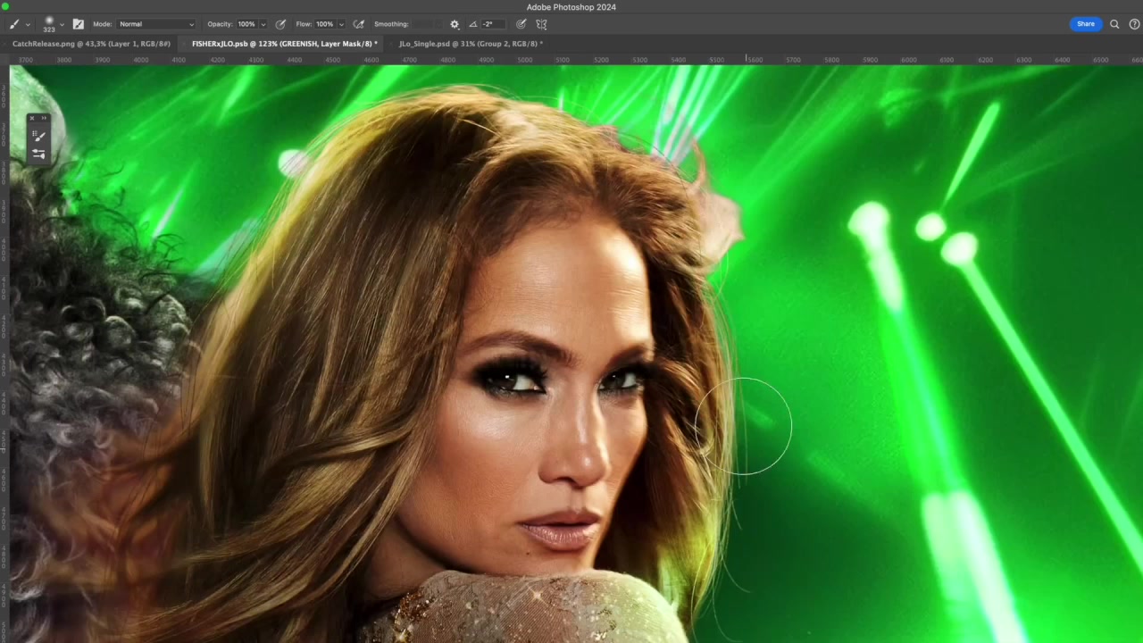Toggle pressure for size icon
Viewport: 1143px width, 643px height.
click(521, 24)
